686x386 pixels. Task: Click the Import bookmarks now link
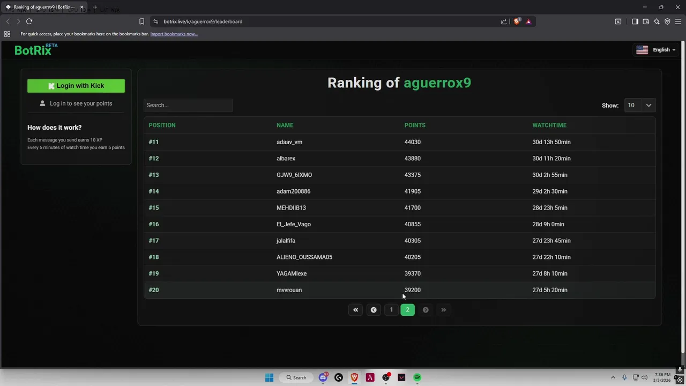pyautogui.click(x=174, y=34)
